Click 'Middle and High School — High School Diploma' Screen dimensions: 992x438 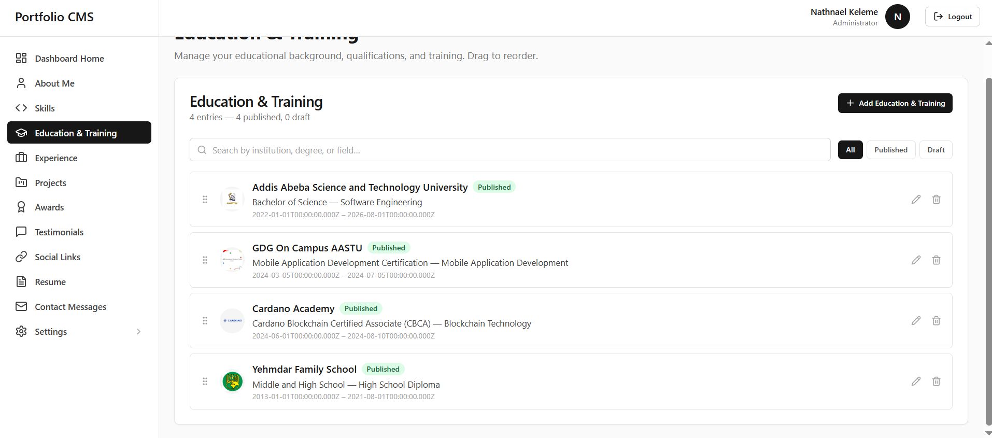point(346,385)
